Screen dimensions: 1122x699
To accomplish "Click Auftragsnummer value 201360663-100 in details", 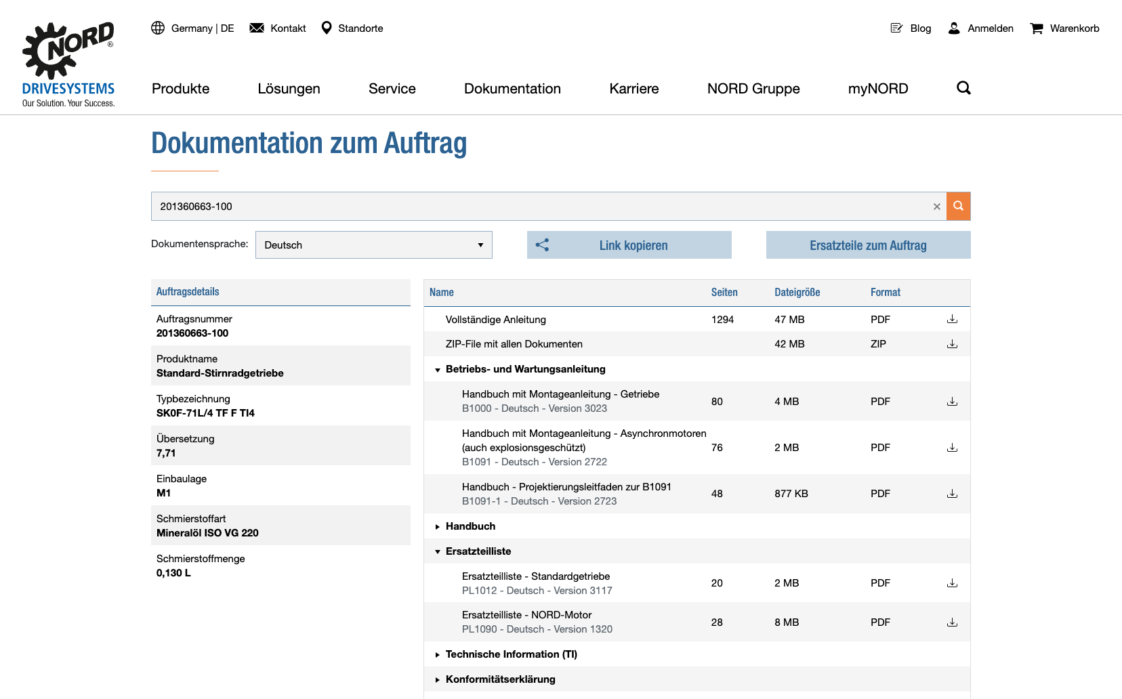I will [192, 333].
